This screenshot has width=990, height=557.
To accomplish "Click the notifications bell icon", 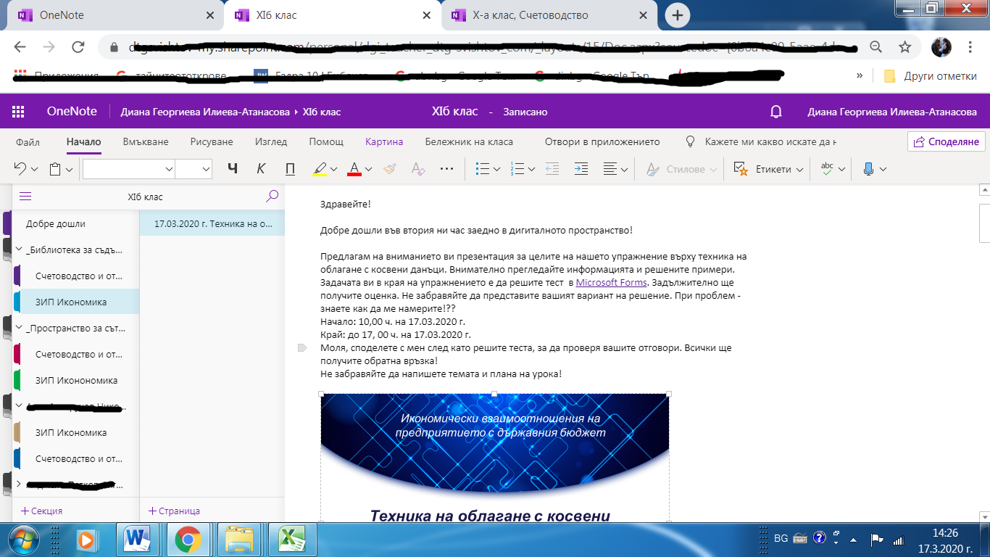I will 775,112.
